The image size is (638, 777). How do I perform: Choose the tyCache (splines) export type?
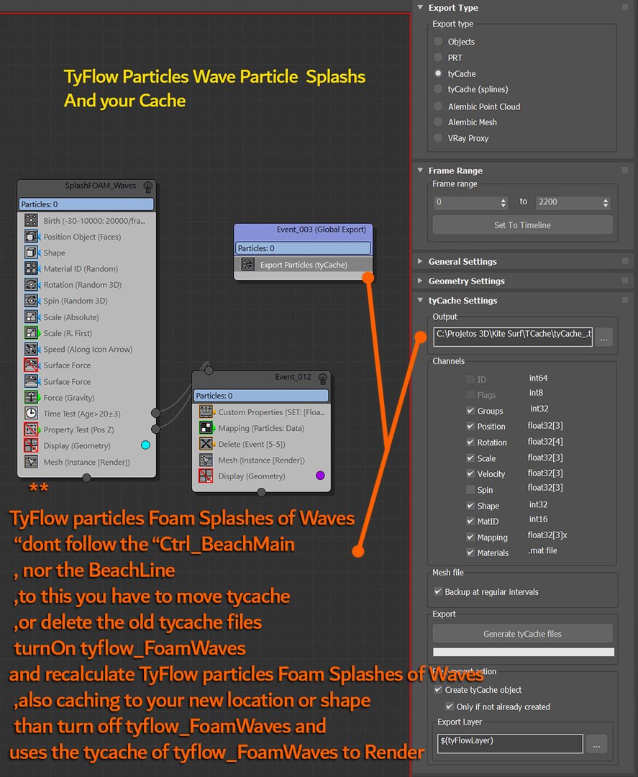pos(438,88)
